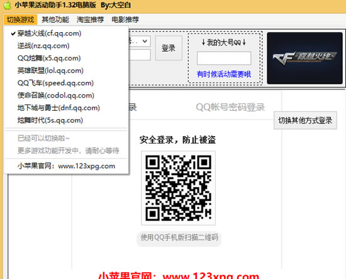Viewport: 346px width, 279px height.
Task: Switch to QQ炫舞(x5.qq.com)
Action: (66, 58)
